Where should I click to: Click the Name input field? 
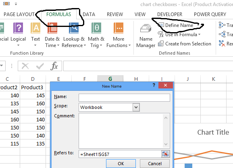[124, 98]
